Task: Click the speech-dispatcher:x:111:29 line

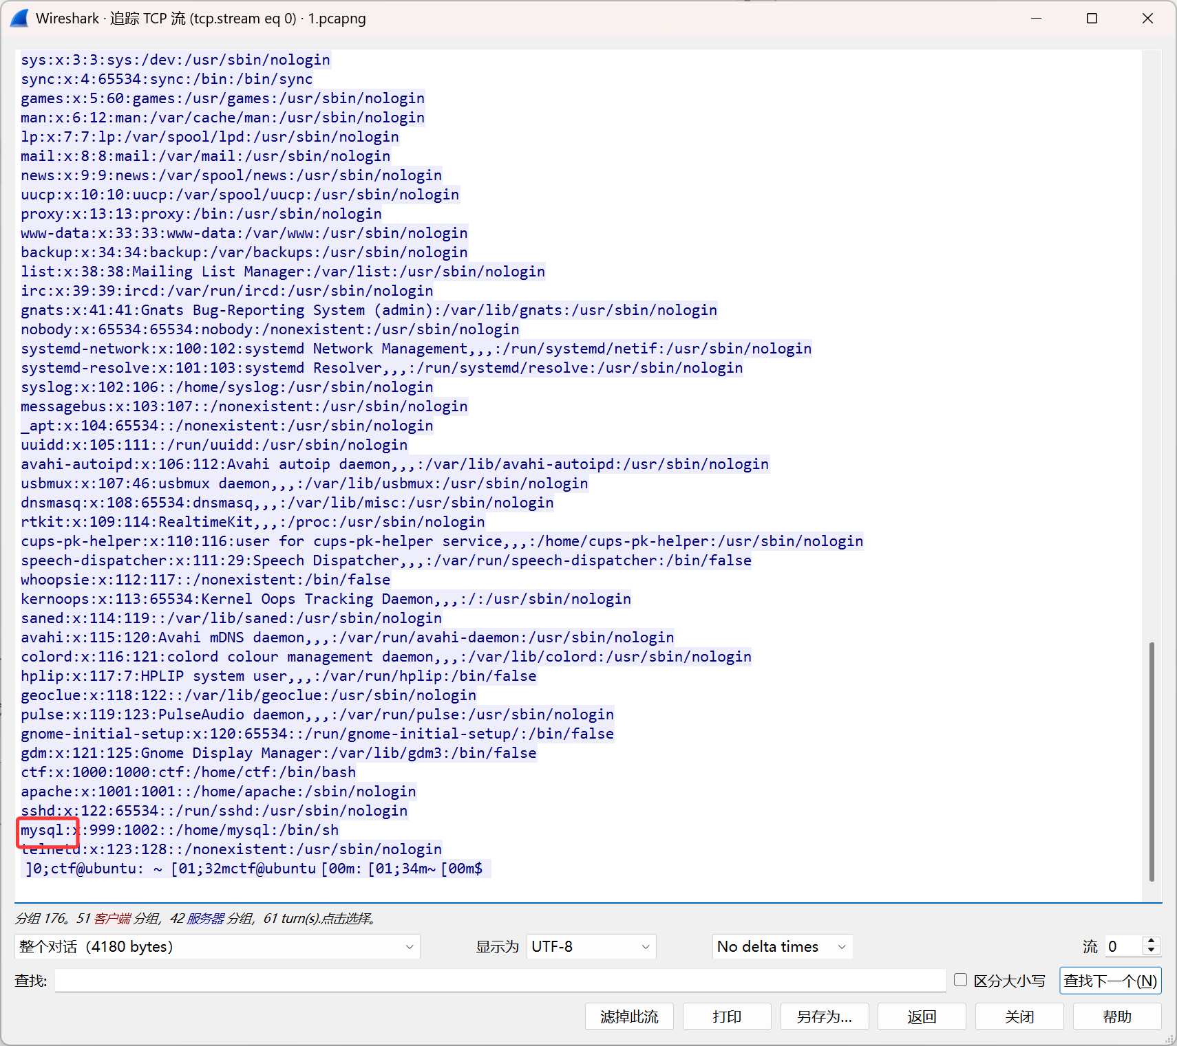Action: click(386, 560)
